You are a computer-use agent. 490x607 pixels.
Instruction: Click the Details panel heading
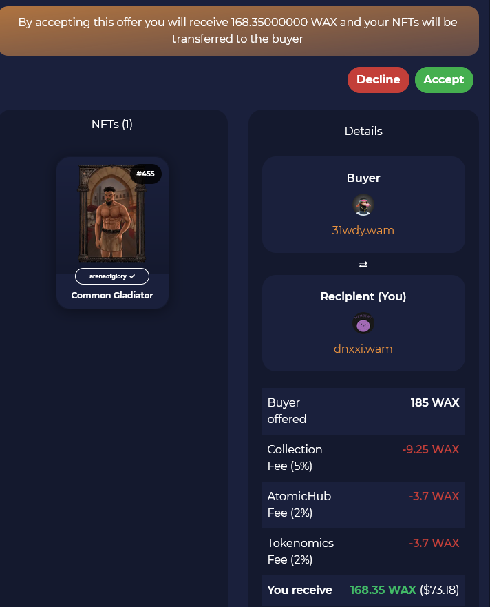(x=363, y=131)
